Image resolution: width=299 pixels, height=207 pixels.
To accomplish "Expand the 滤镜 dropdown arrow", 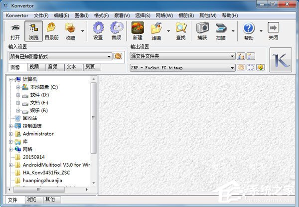I will tap(168, 31).
